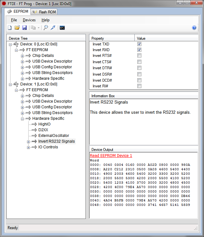Image resolution: width=204 pixels, height=237 pixels.
Task: Click the Program Devices lightning icon
Action: tap(53, 28)
